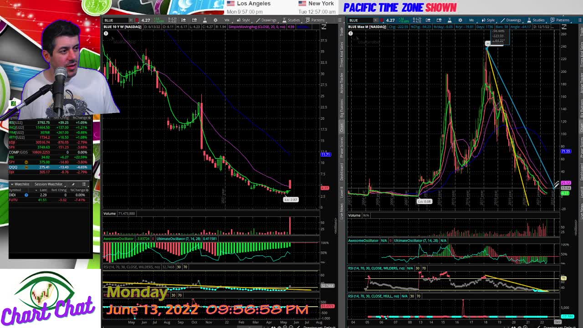Select the SPX watchlist row
The width and height of the screenshot is (583, 328).
(50, 147)
